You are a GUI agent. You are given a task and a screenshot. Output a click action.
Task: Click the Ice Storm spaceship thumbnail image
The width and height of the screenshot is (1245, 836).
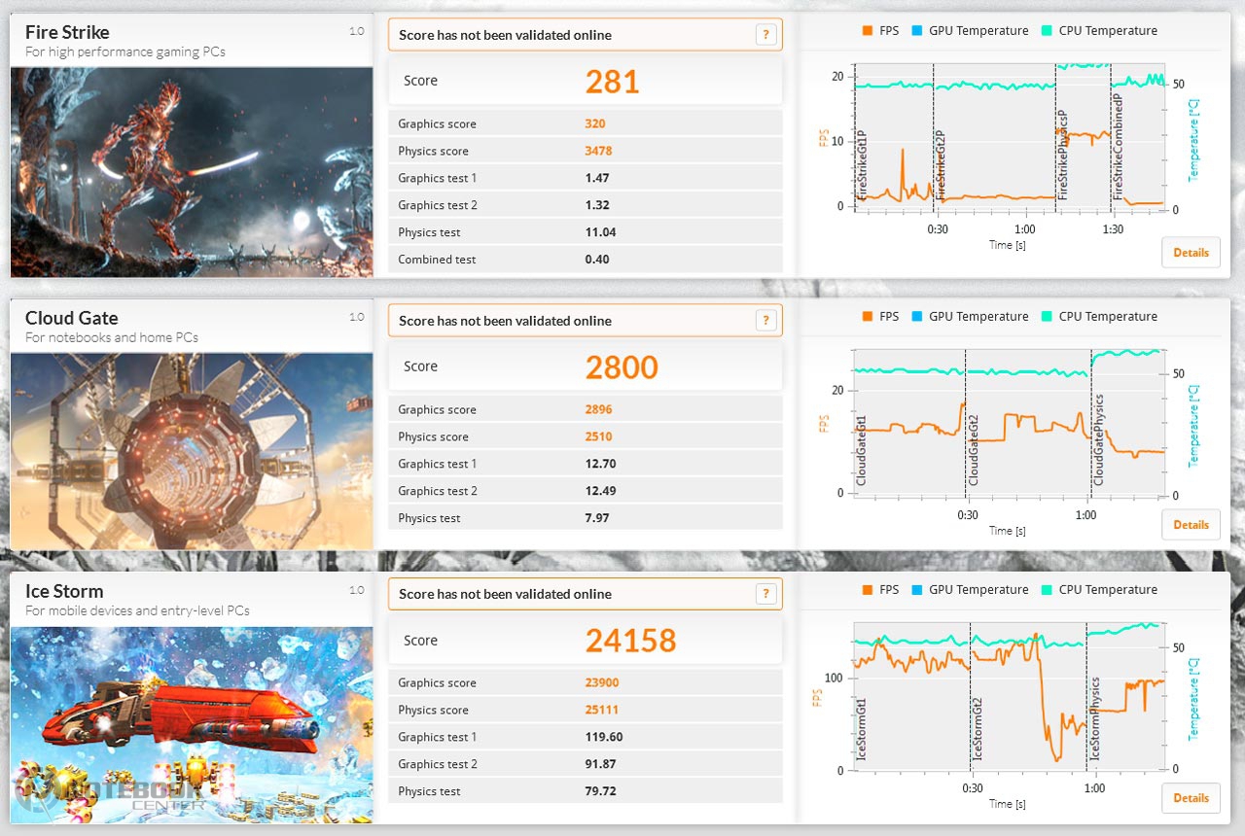[x=192, y=724]
